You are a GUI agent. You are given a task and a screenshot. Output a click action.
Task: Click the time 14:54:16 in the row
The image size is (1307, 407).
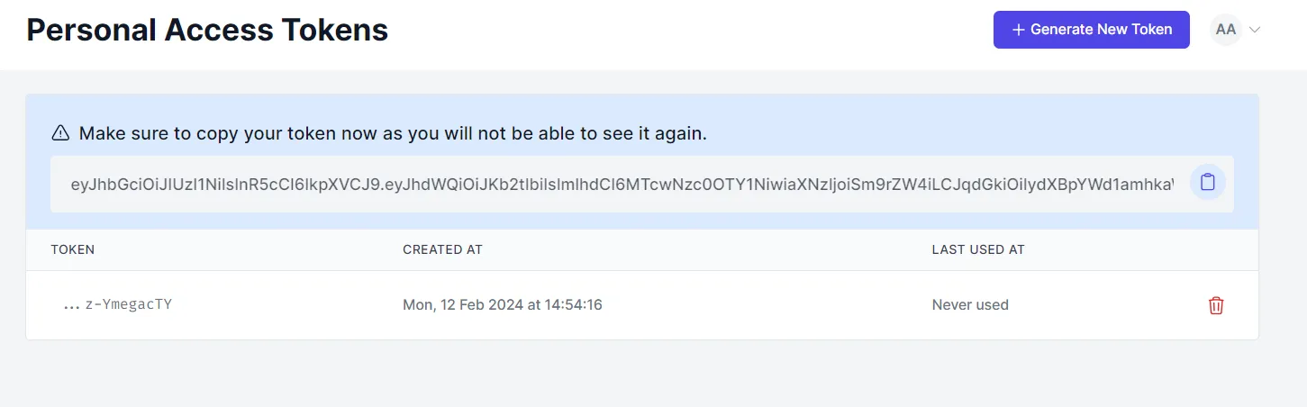(573, 305)
